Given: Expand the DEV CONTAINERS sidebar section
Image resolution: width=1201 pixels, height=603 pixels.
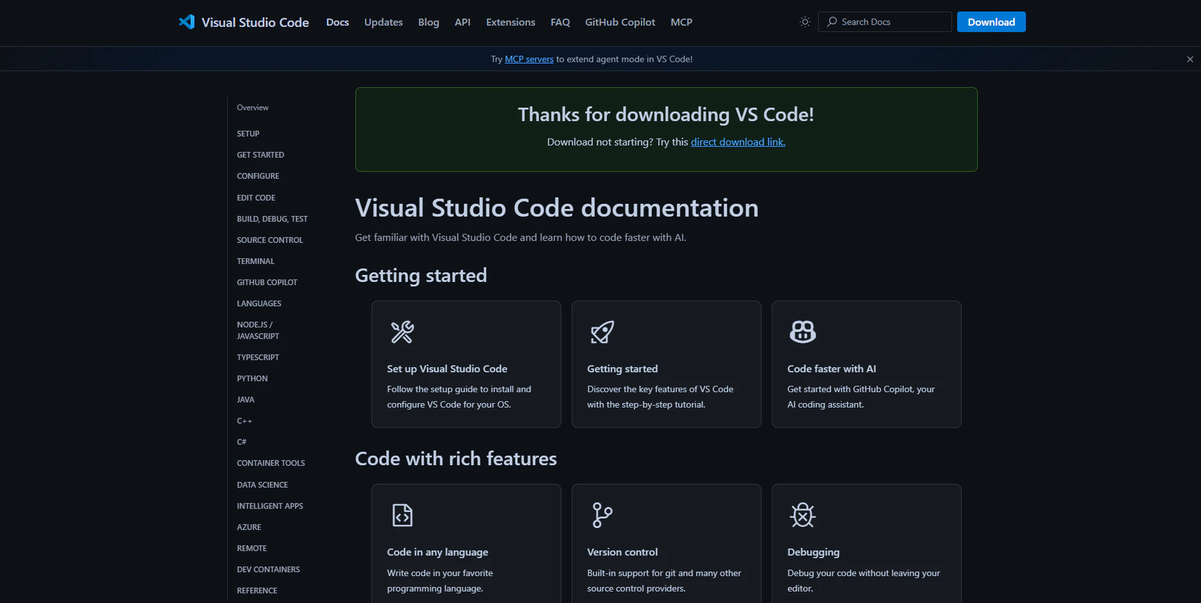Looking at the screenshot, I should [268, 570].
